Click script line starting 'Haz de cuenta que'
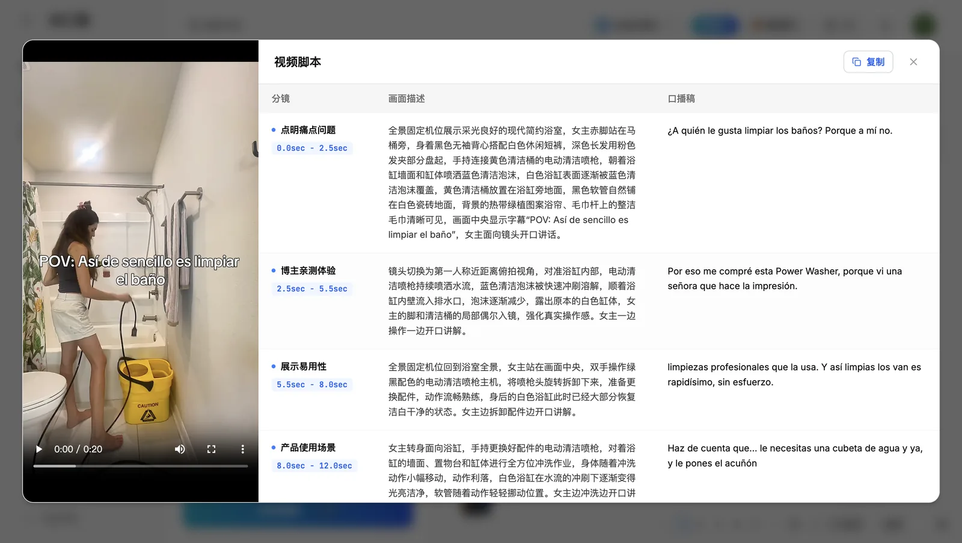Image resolution: width=962 pixels, height=543 pixels. (x=795, y=456)
